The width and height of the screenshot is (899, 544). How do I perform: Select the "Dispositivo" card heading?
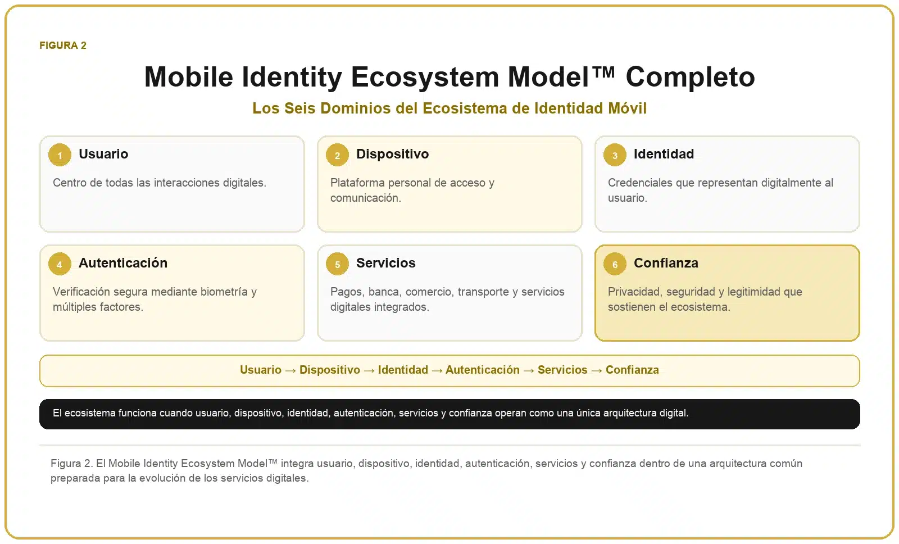click(x=392, y=154)
